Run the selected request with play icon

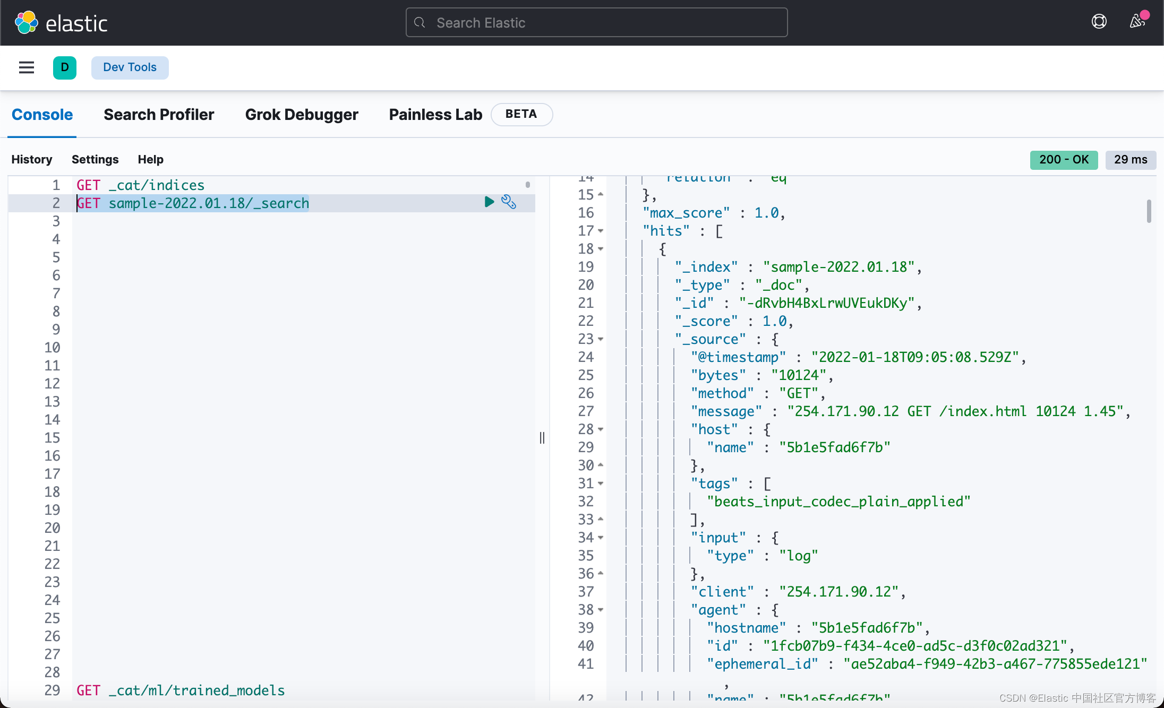489,202
